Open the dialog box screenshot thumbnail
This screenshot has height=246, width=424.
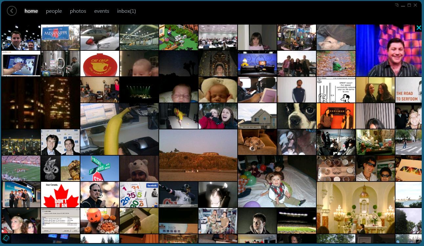[60, 221]
